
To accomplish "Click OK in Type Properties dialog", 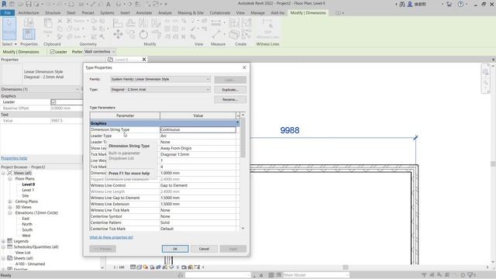I will point(175,249).
